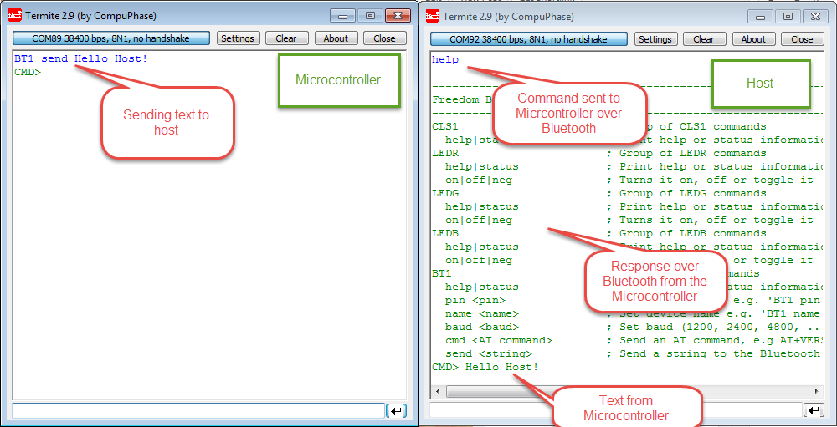The image size is (837, 427).
Task: Minimize the COM92 Termite window
Action: pyautogui.click(x=761, y=16)
